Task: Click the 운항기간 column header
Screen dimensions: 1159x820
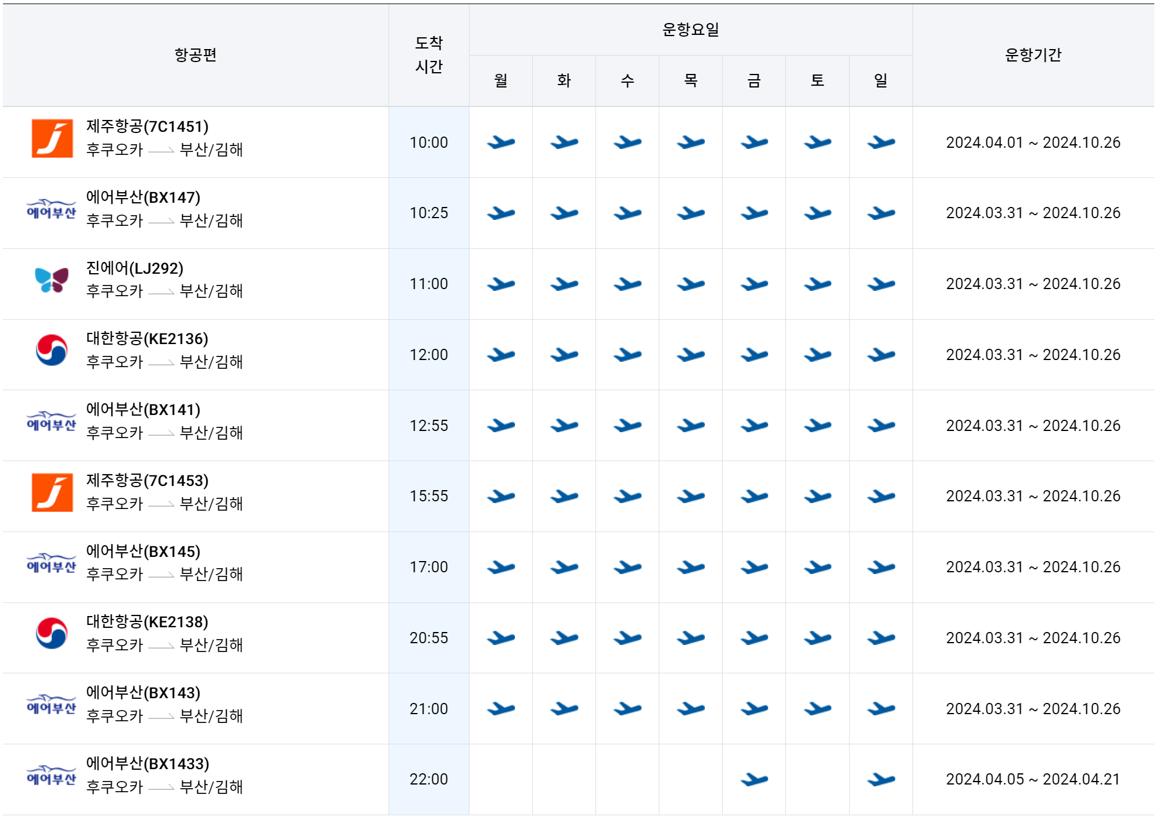Action: pyautogui.click(x=1032, y=55)
